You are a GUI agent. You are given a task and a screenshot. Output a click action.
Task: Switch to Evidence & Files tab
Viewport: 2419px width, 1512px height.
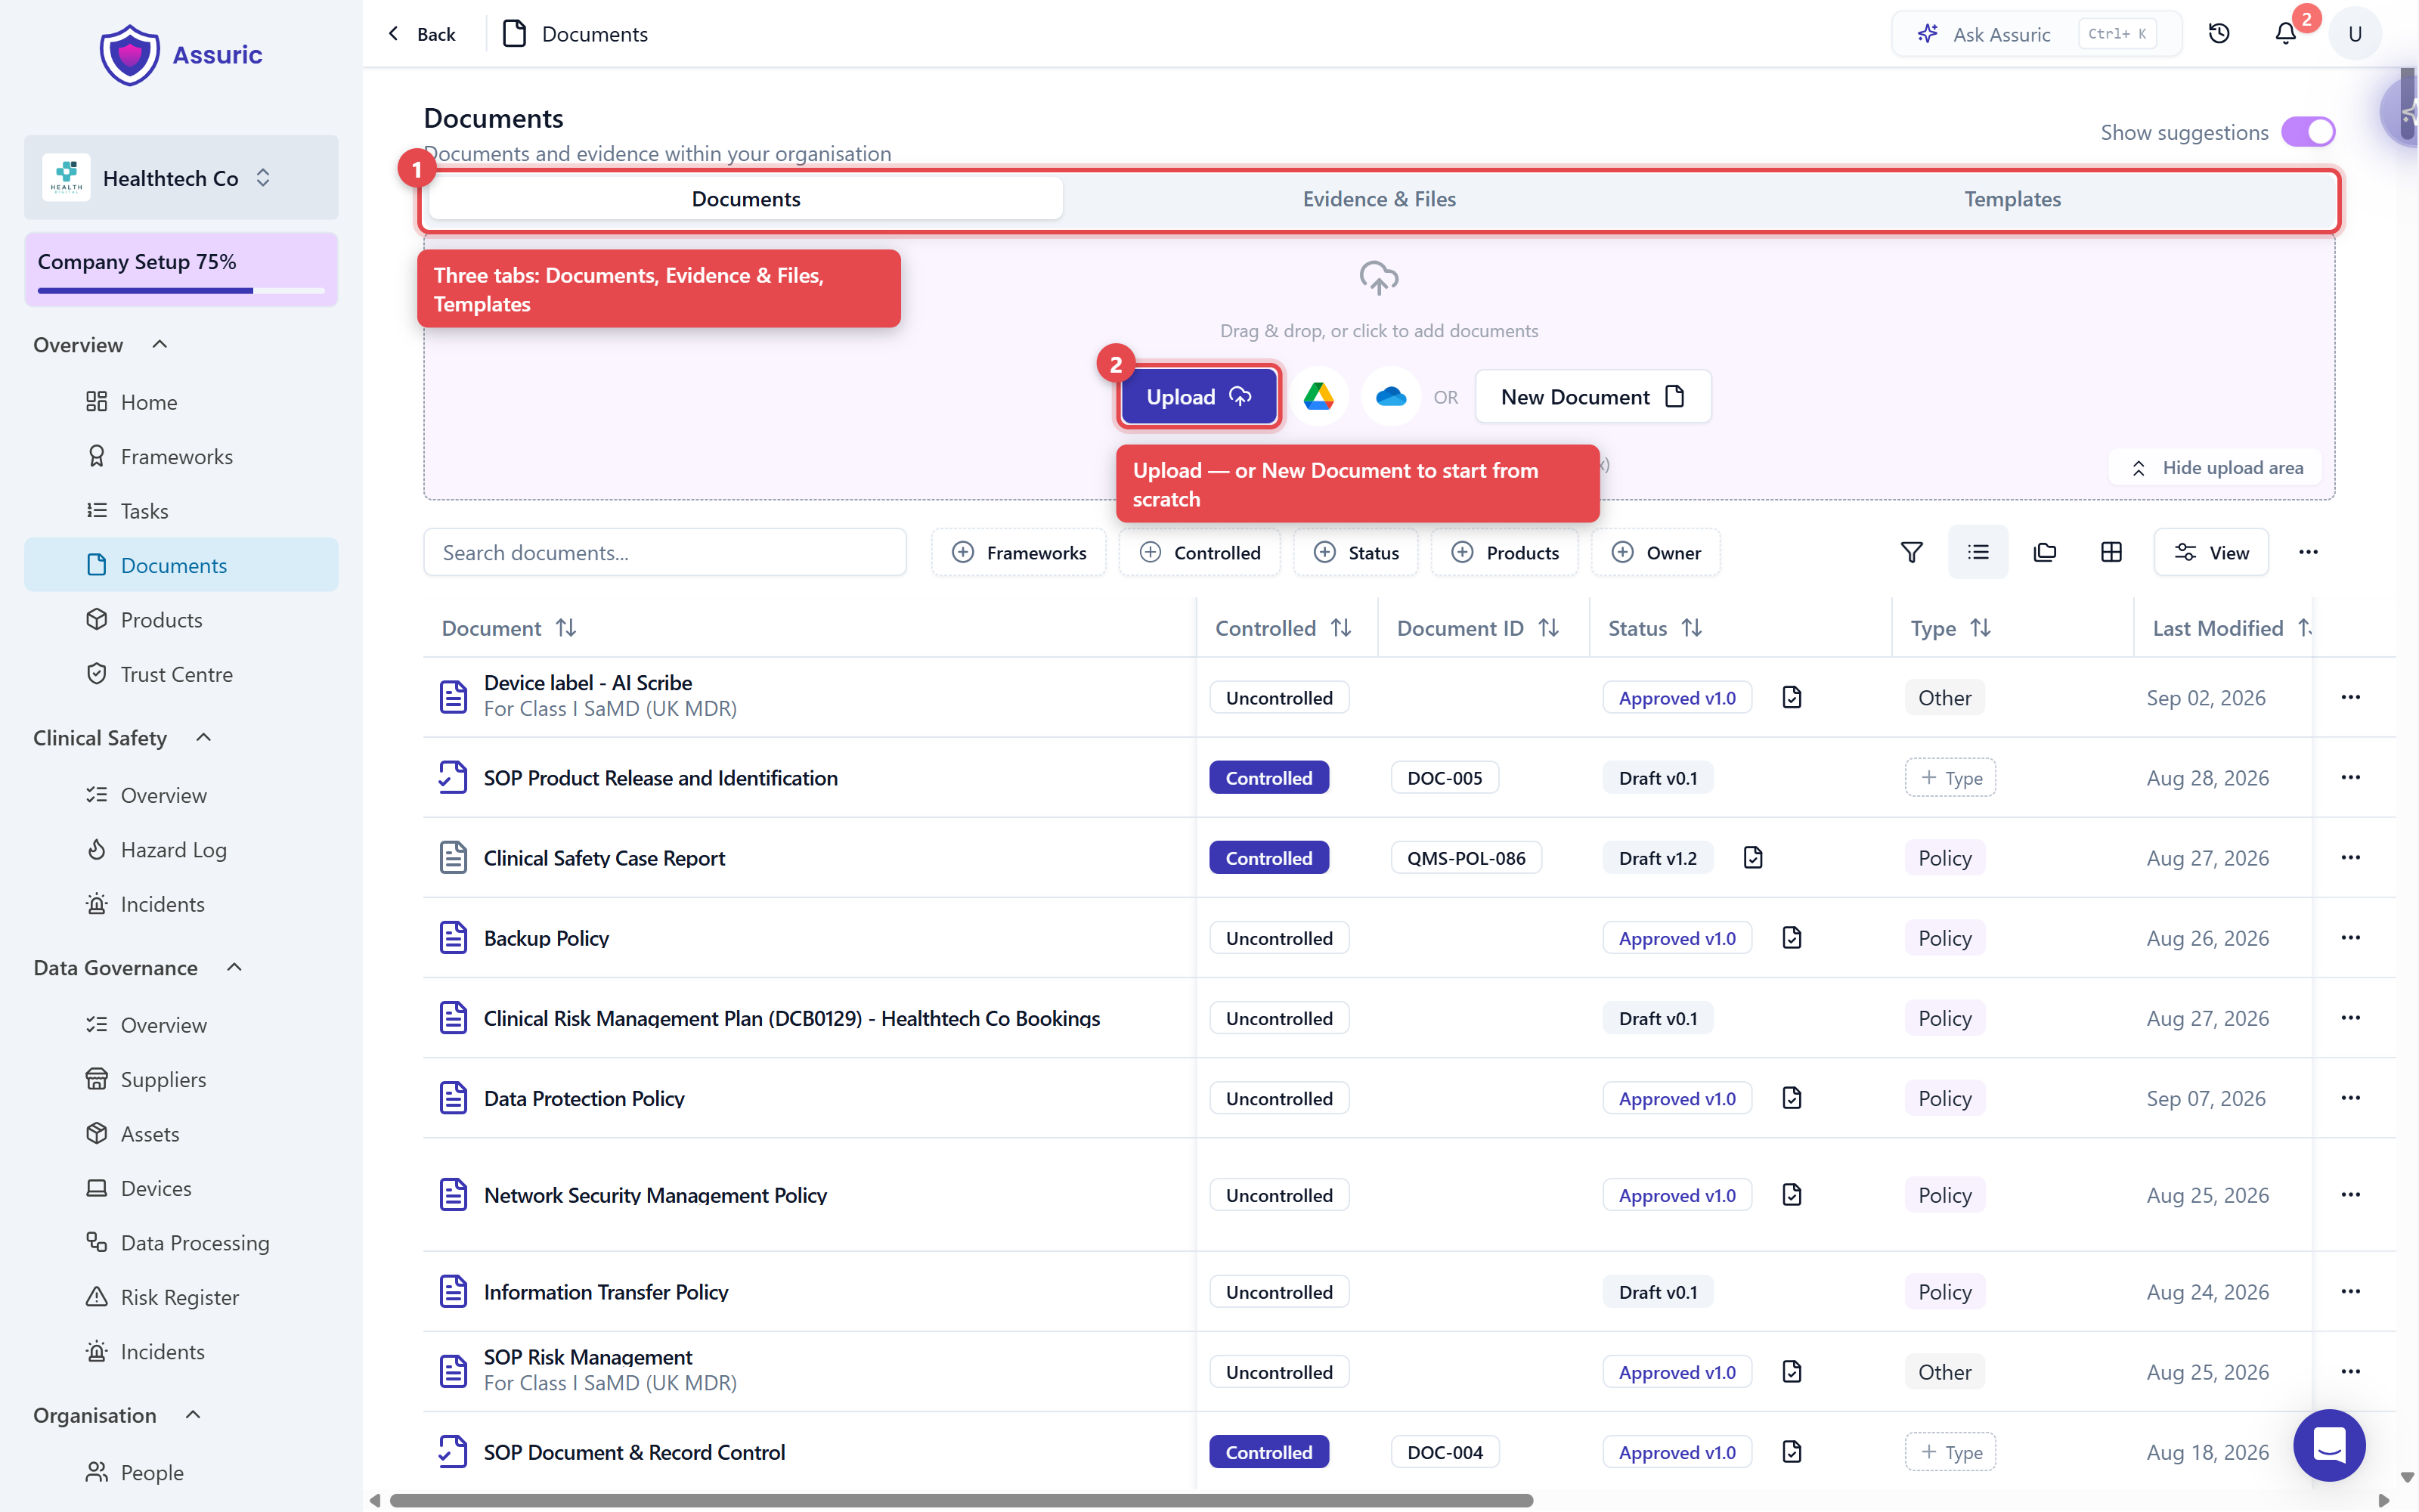click(1378, 199)
